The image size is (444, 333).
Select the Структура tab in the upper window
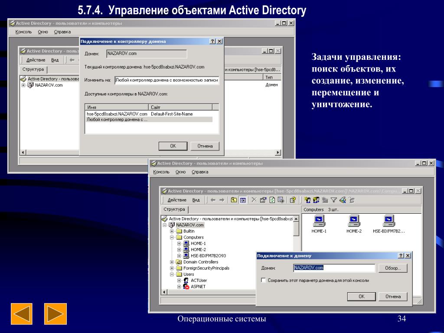click(x=33, y=69)
